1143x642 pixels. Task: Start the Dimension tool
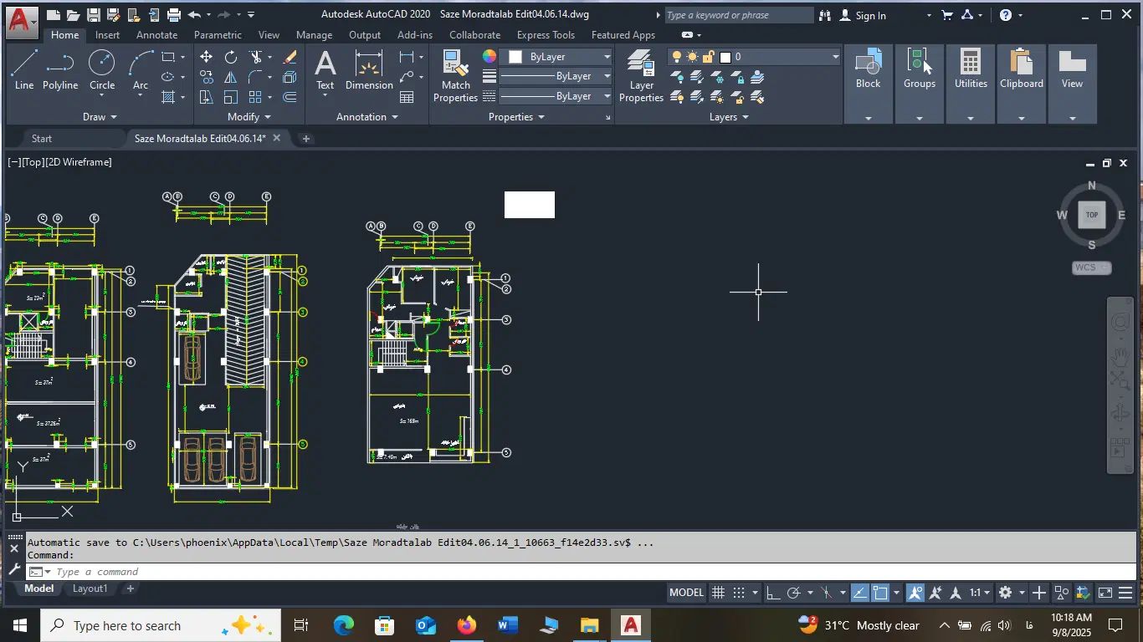[369, 69]
